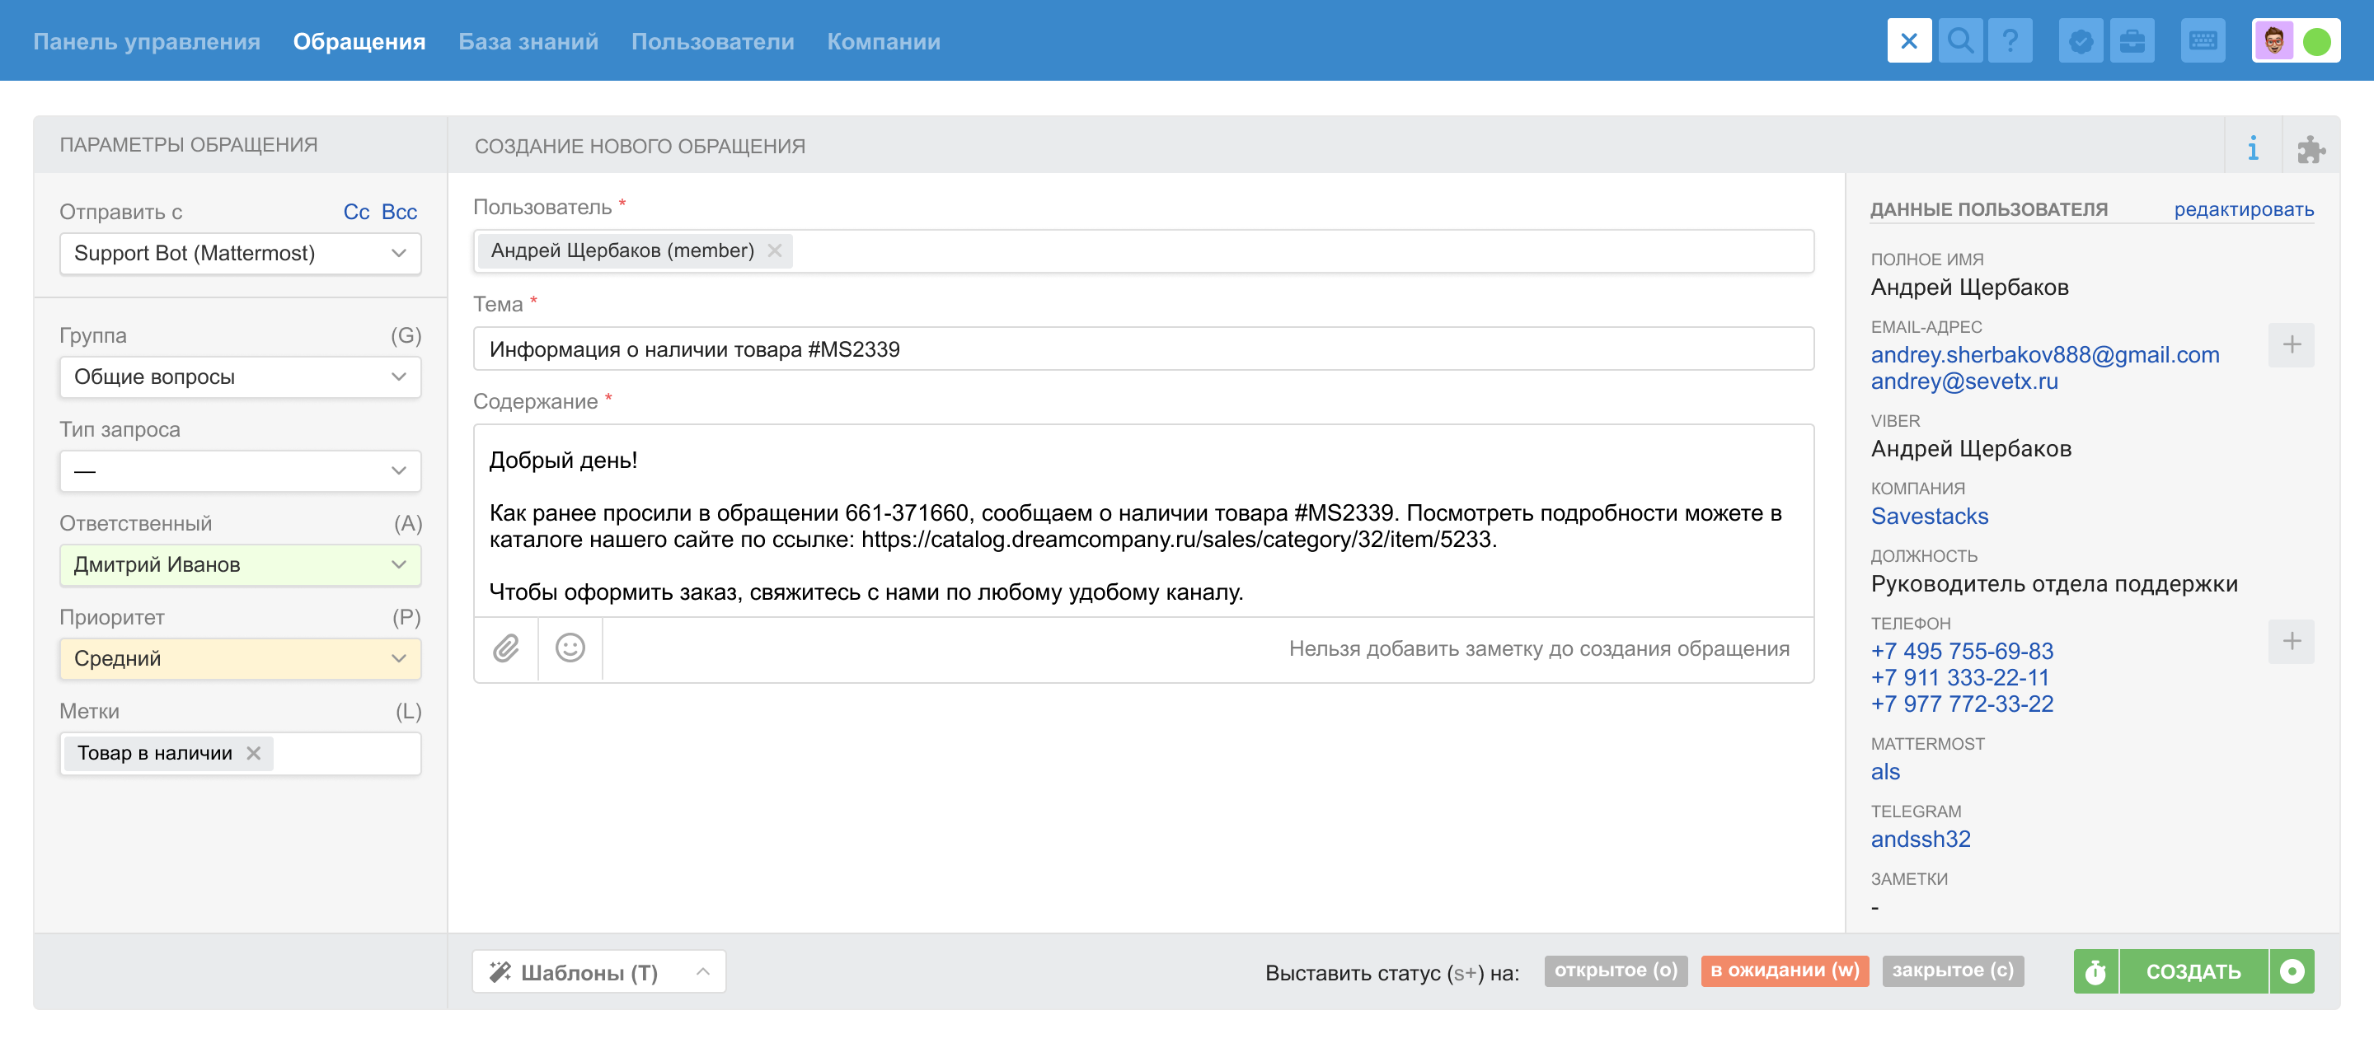Expand the Приоритет dropdown Средний
This screenshot has width=2374, height=1043.
[x=240, y=659]
